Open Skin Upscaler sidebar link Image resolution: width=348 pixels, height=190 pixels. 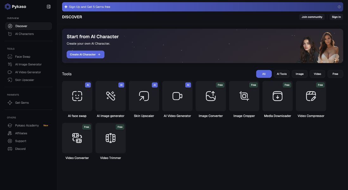point(28,80)
